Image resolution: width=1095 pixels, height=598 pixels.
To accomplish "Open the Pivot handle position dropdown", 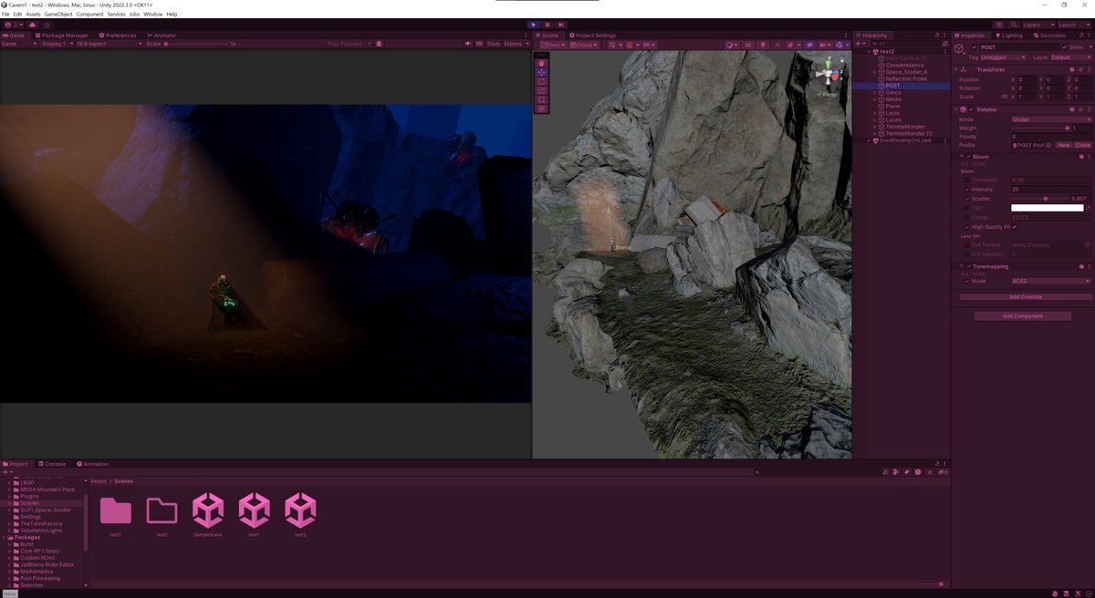I will coord(553,44).
